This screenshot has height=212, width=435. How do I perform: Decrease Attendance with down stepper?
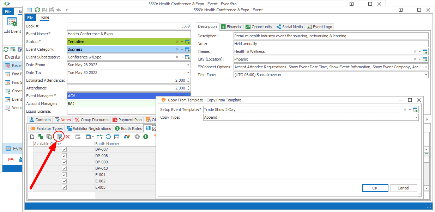tap(188, 89)
